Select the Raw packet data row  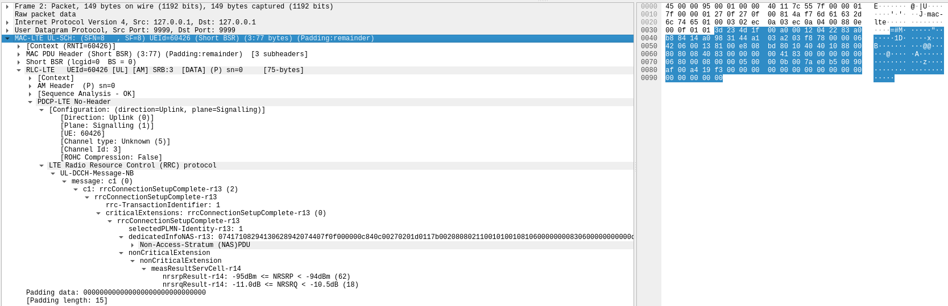pos(45,15)
